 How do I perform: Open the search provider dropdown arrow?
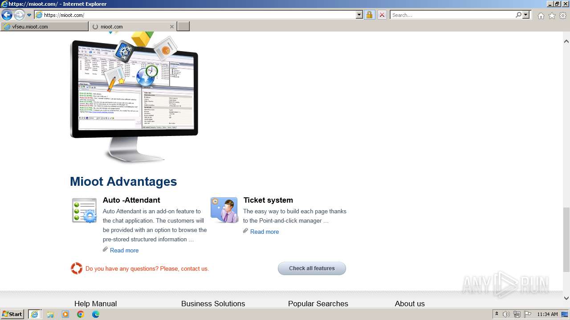pyautogui.click(x=526, y=15)
